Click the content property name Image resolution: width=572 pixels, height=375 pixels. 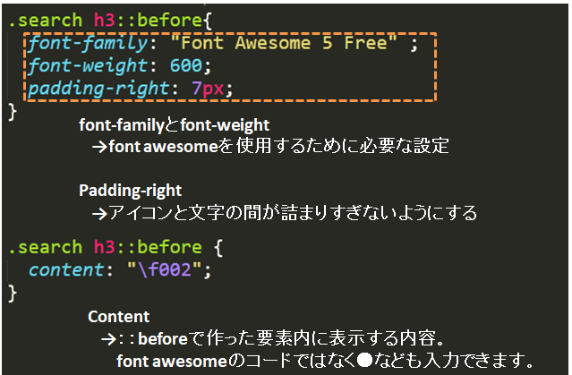click(66, 270)
